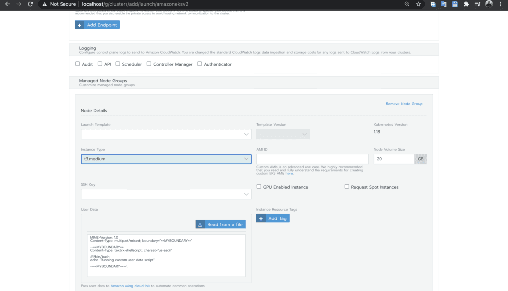
Task: Open the browser extensions puzzle icon
Action: point(466,4)
